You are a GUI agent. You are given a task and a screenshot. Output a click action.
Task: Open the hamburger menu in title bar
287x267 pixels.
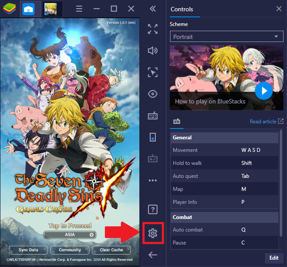[x=79, y=9]
